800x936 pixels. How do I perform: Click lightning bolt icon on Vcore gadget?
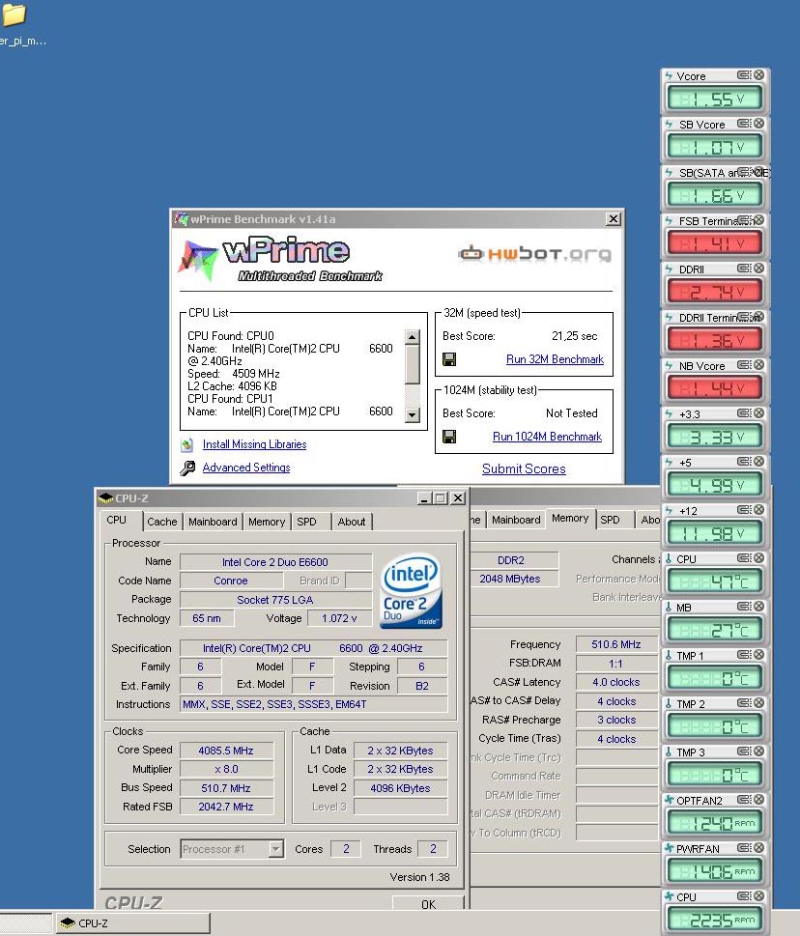click(670, 75)
